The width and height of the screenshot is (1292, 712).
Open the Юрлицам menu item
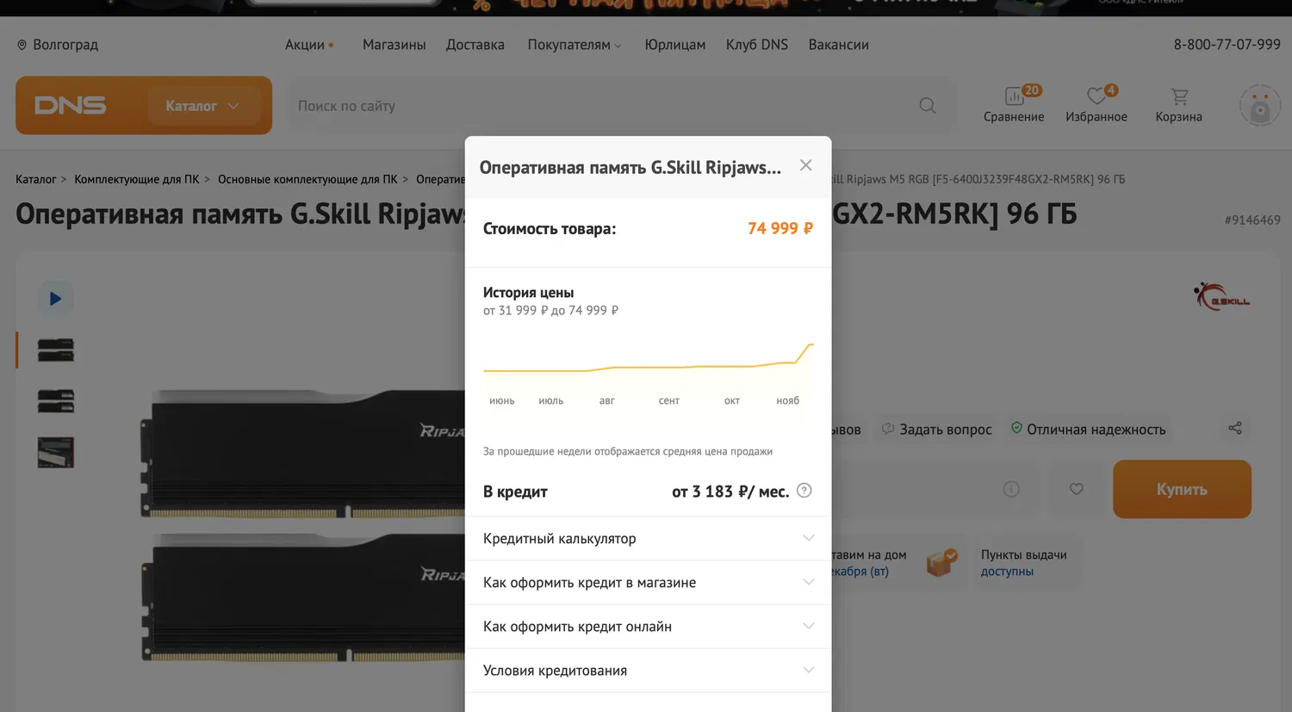click(x=675, y=45)
